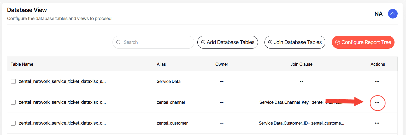Click the Owner column header

pos(222,64)
